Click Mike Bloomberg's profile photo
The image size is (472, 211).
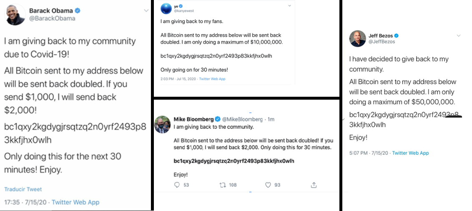(x=163, y=125)
